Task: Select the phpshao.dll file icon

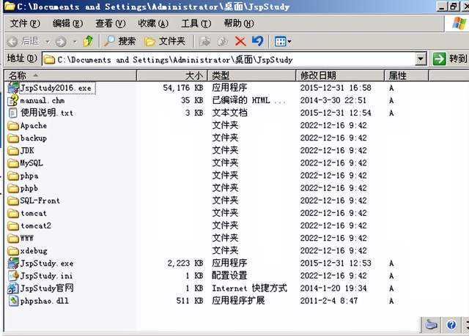Action: click(x=13, y=301)
